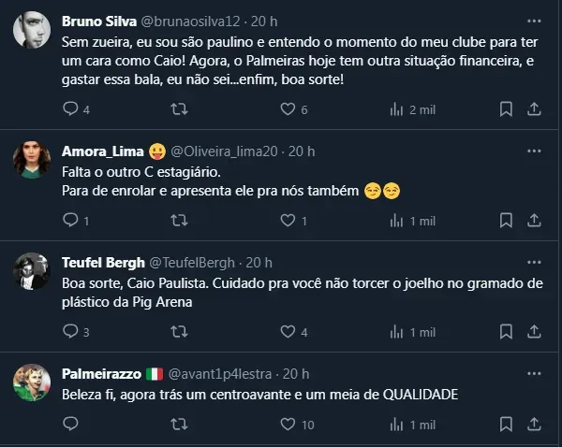Bookmark Bruno Silva's tweet

(506, 109)
